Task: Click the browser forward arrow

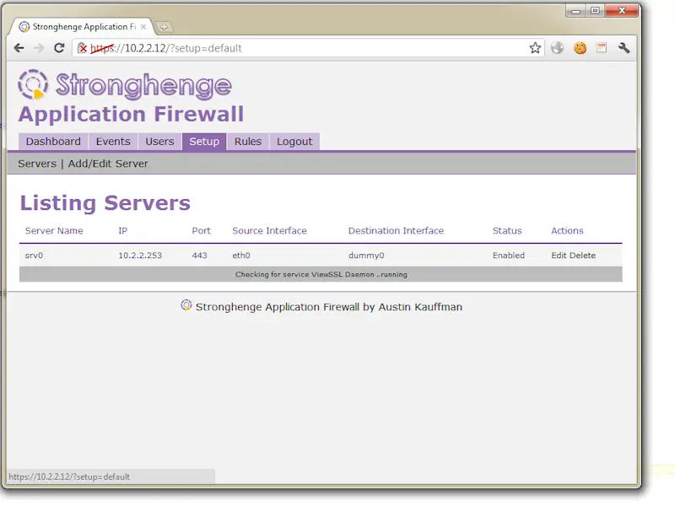Action: (x=39, y=48)
